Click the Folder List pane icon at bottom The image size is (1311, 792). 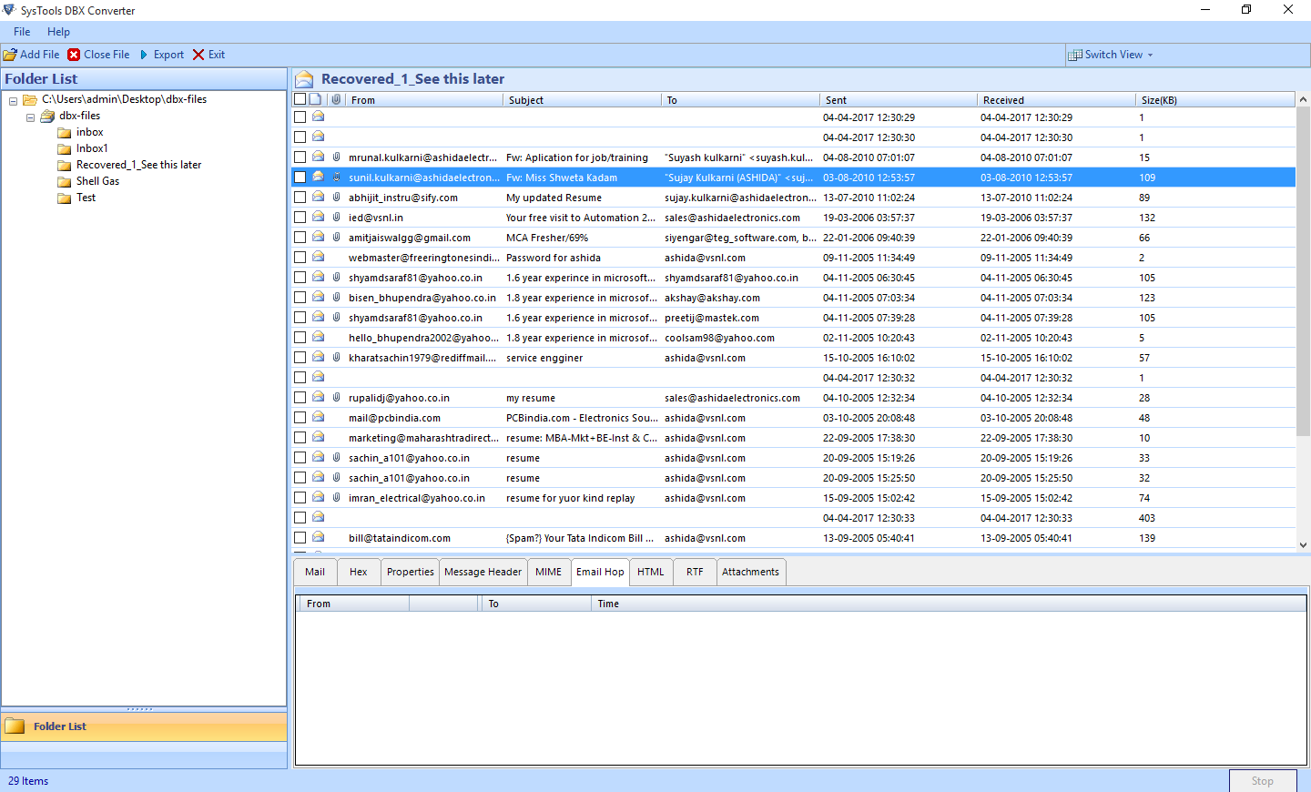(x=15, y=726)
